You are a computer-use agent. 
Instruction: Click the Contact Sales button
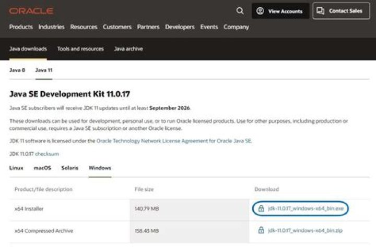pyautogui.click(x=341, y=11)
